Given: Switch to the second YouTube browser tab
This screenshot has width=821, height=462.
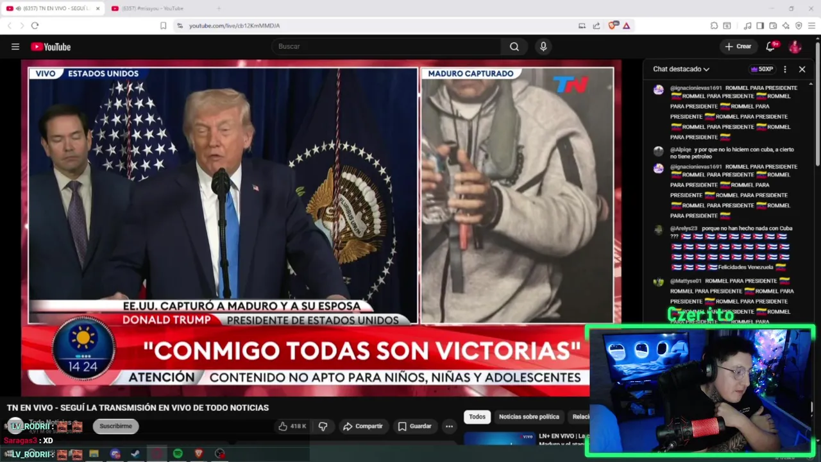Looking at the screenshot, I should 158,8.
